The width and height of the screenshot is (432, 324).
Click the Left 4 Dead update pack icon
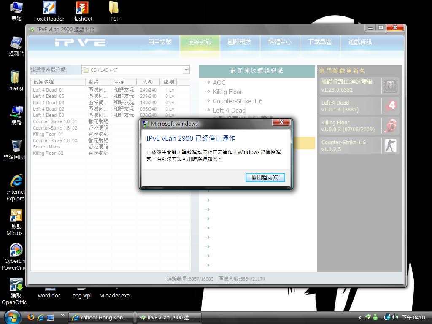point(390,106)
